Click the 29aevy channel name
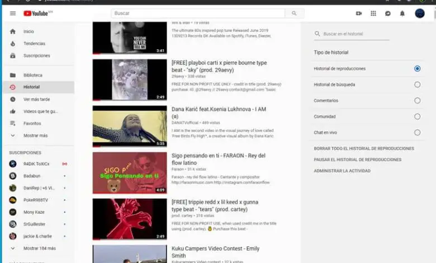This screenshot has width=436, height=263. 178,76
